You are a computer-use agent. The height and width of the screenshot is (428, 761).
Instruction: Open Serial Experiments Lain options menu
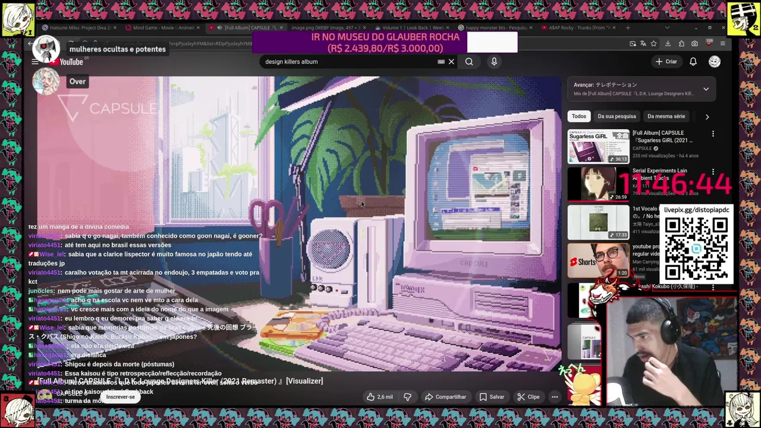coord(713,172)
